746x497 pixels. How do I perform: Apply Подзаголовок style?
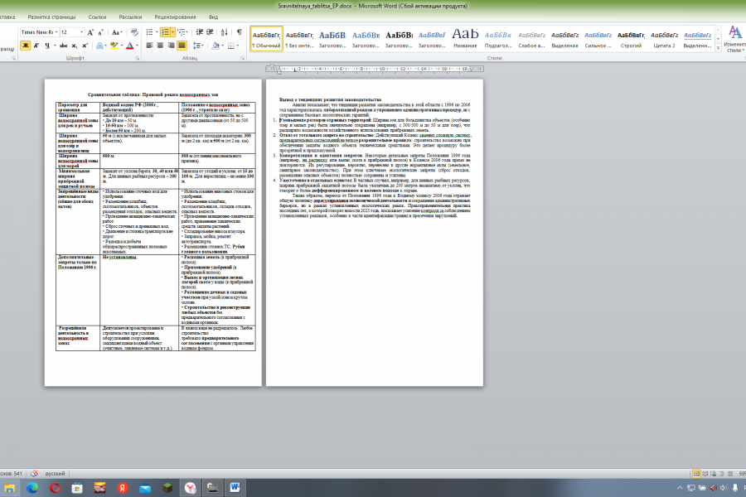(x=498, y=39)
